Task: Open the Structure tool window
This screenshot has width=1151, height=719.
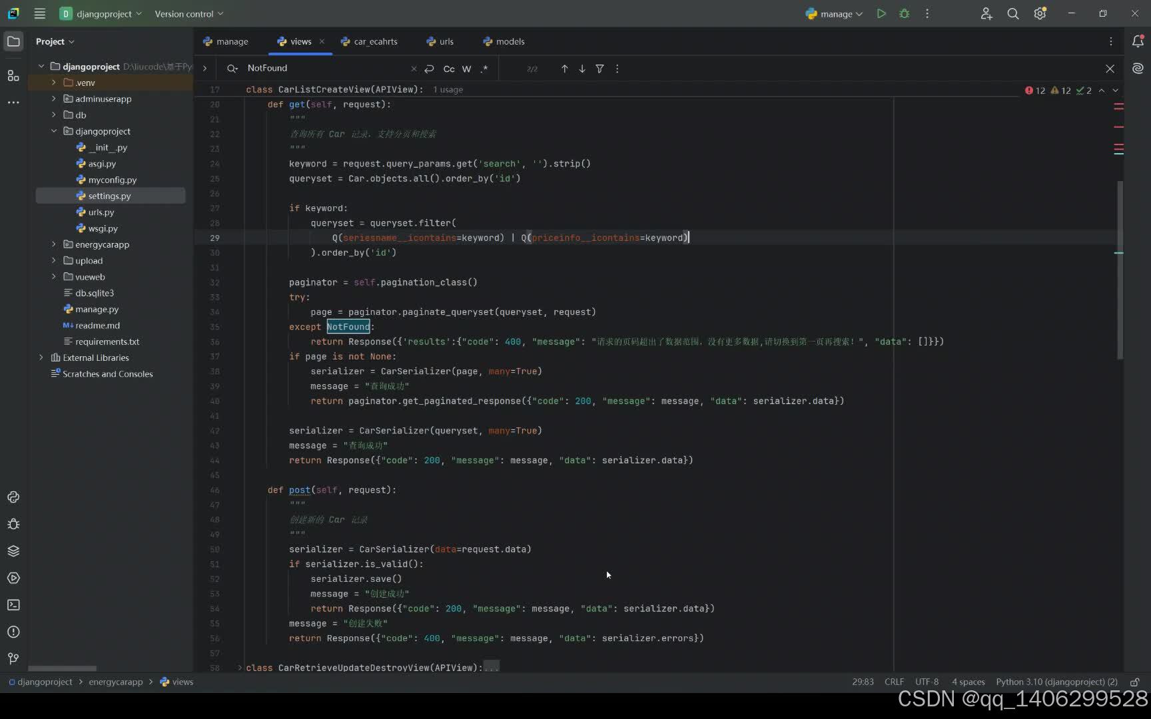Action: click(13, 76)
